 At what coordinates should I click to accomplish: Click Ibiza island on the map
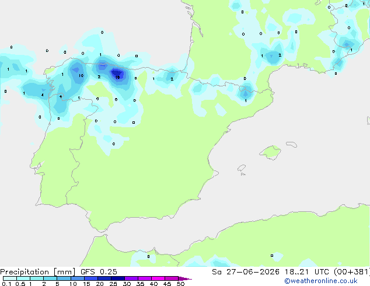[241, 168]
